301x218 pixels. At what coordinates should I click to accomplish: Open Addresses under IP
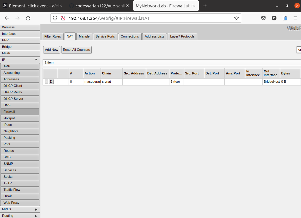coord(20,79)
